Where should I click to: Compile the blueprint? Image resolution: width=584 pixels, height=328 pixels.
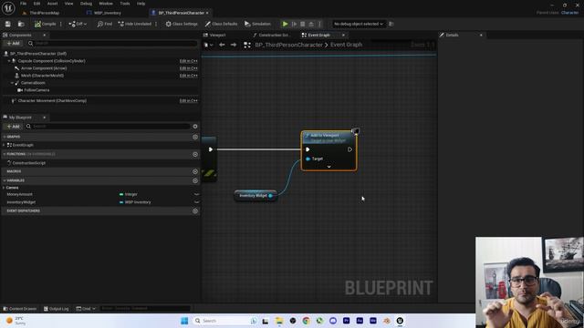45,24
